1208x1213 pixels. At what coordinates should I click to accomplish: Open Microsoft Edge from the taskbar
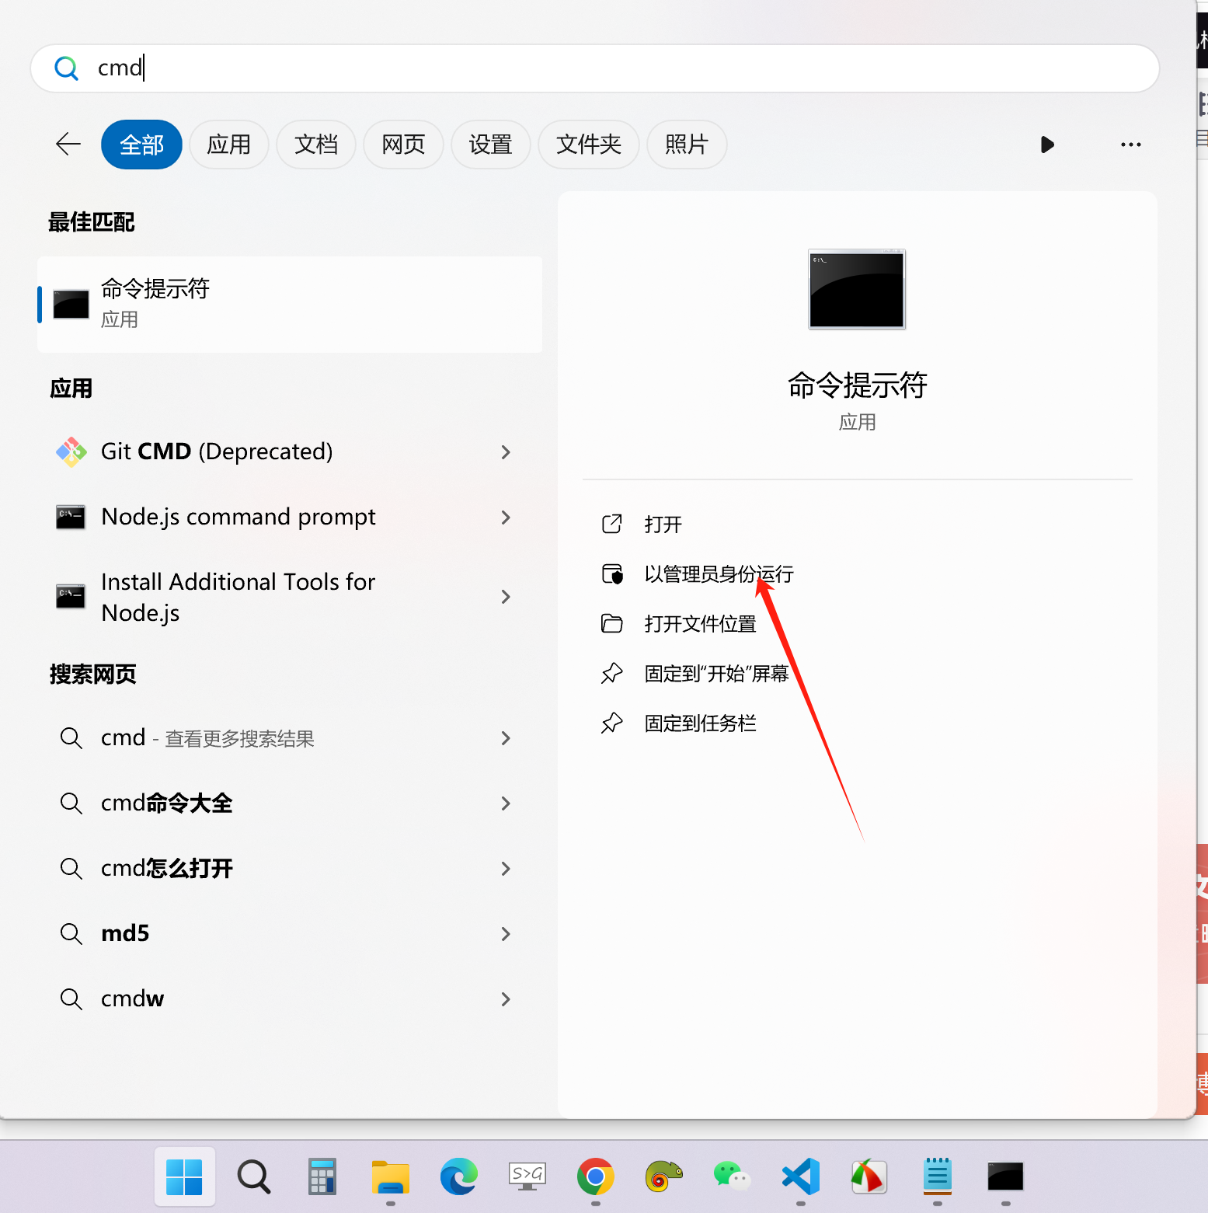(458, 1176)
